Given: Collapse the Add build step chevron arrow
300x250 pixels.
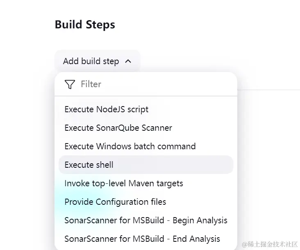Looking at the screenshot, I should point(128,61).
